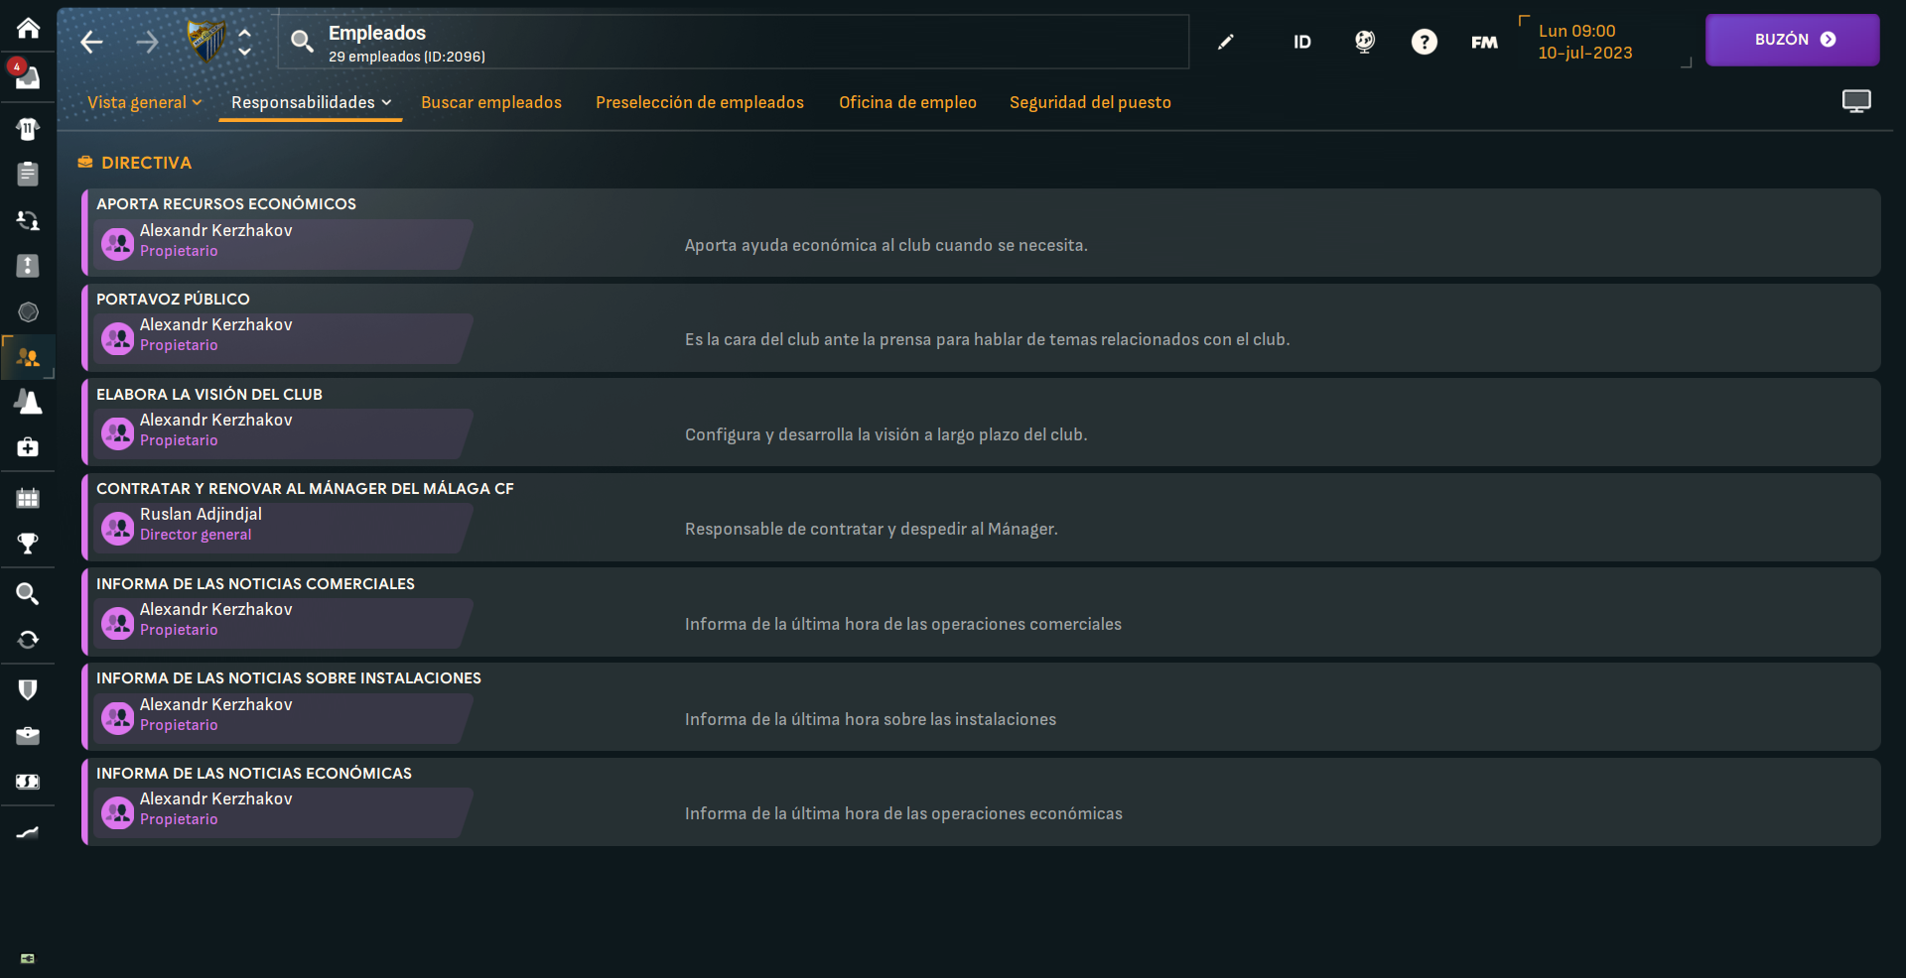Click the ID button in top bar
This screenshot has height=978, width=1906.
[x=1301, y=42]
